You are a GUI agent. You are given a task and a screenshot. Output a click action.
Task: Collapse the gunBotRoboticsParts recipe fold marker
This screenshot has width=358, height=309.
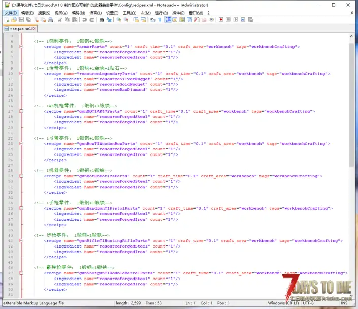(x=21, y=176)
